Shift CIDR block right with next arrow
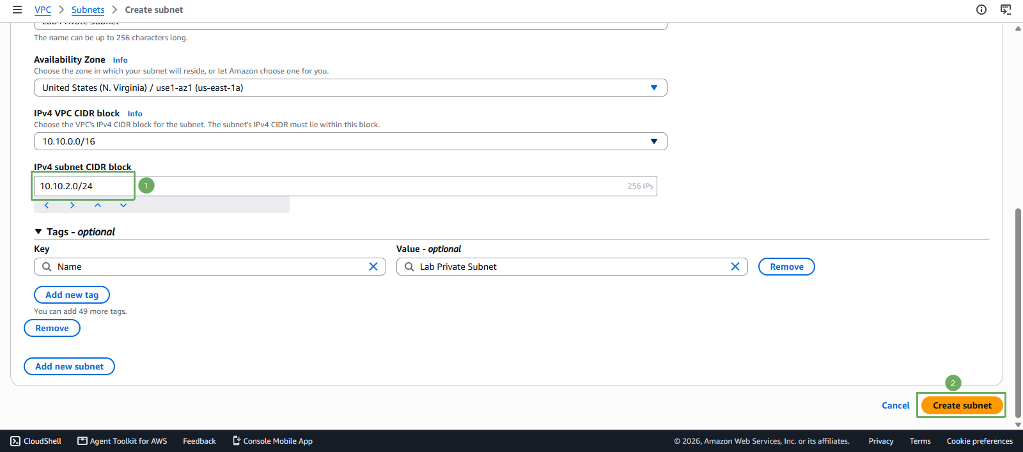This screenshot has height=452, width=1023. point(72,205)
